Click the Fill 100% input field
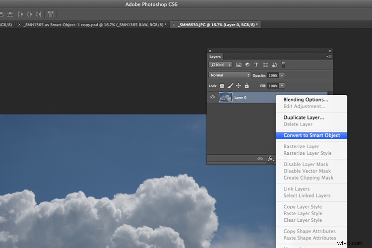The height and width of the screenshot is (248, 372). 273,86
